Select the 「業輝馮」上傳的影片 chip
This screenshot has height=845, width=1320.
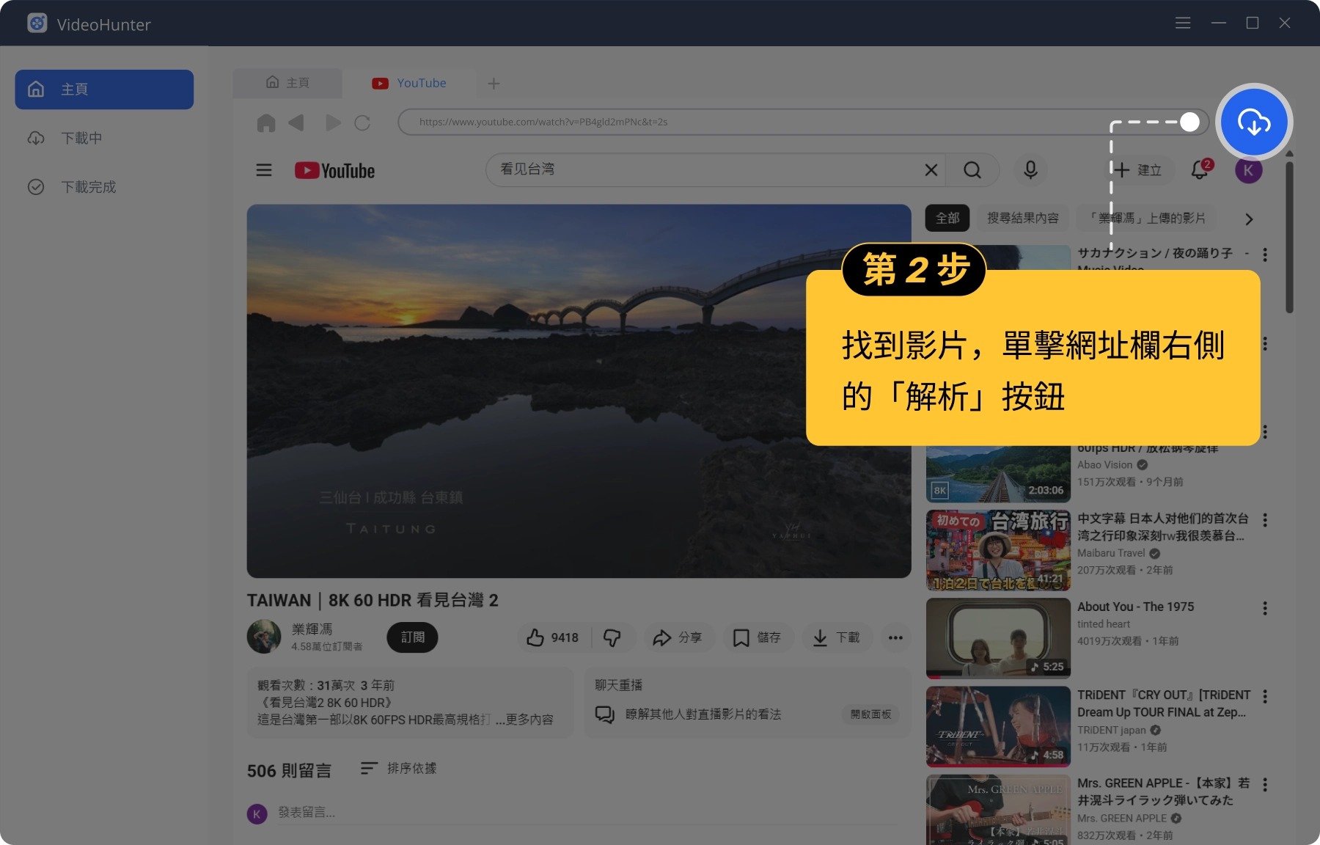pos(1147,218)
